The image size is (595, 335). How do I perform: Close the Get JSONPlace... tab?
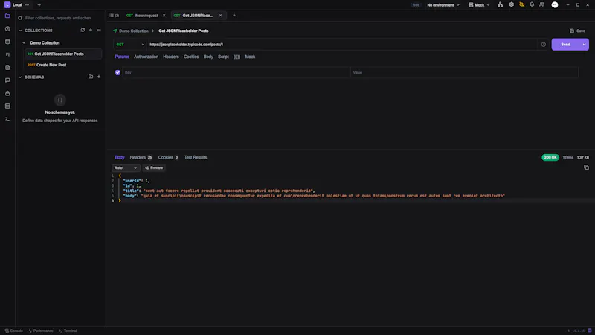tap(220, 16)
